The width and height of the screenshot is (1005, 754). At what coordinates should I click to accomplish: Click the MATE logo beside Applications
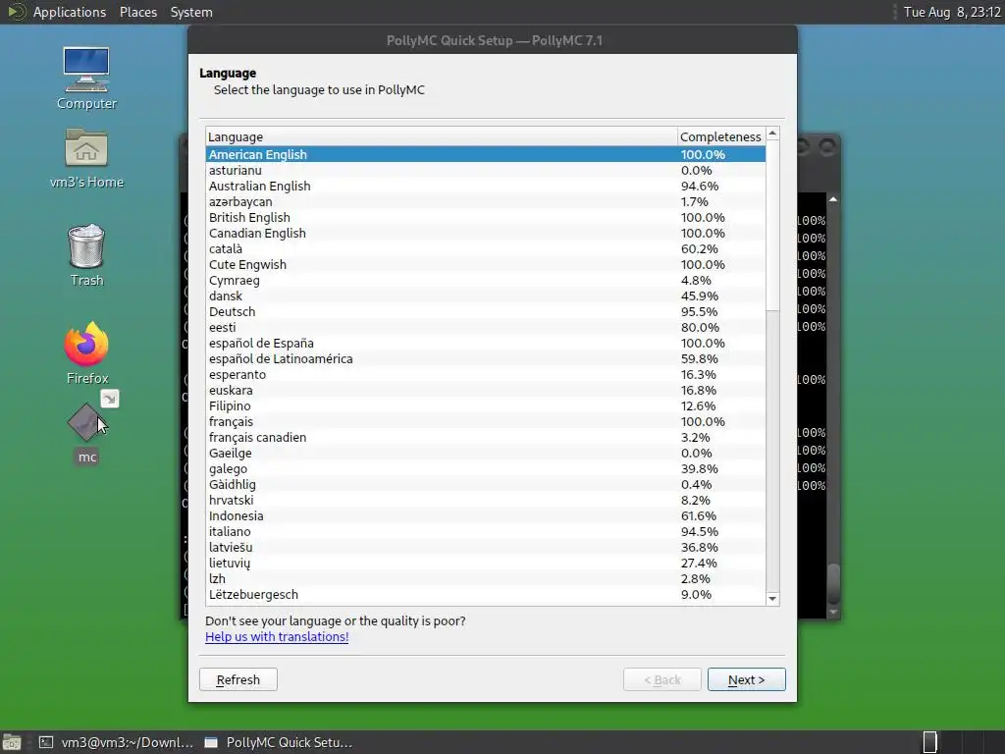click(x=16, y=12)
